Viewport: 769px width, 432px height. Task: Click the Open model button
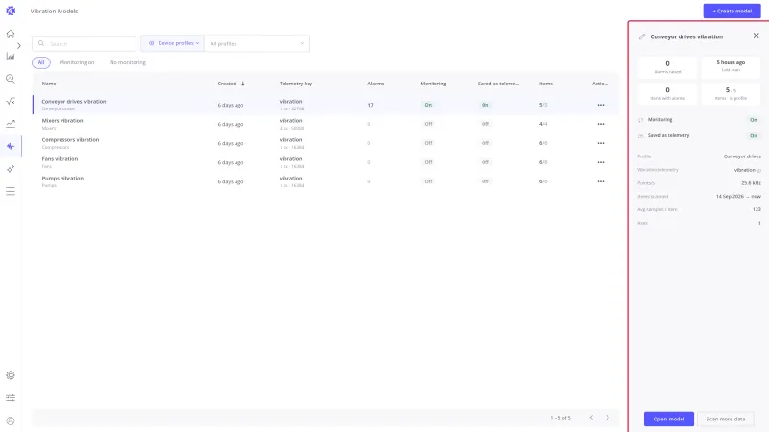(x=668, y=419)
